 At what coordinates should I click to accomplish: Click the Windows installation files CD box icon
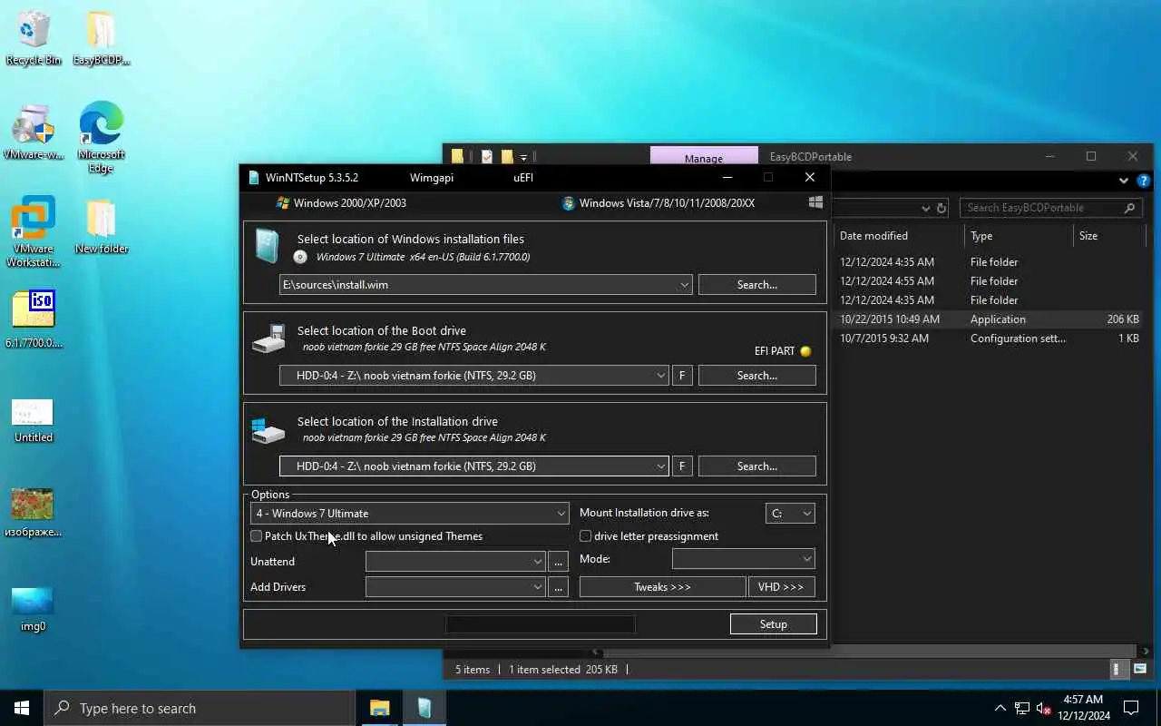click(x=267, y=246)
